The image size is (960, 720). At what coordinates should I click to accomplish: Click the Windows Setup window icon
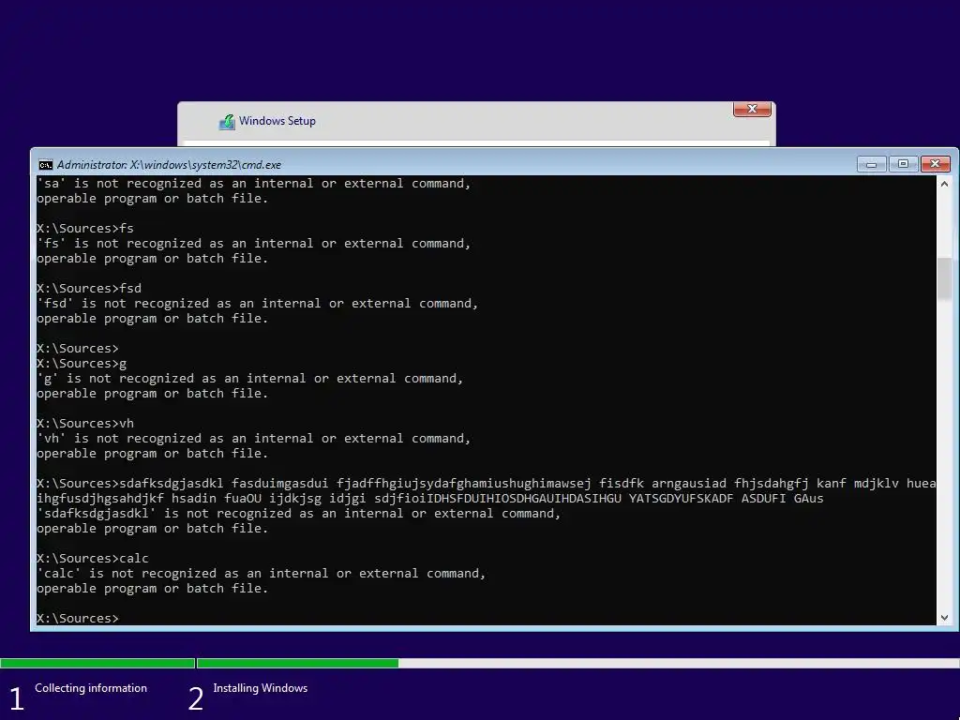[x=227, y=122]
